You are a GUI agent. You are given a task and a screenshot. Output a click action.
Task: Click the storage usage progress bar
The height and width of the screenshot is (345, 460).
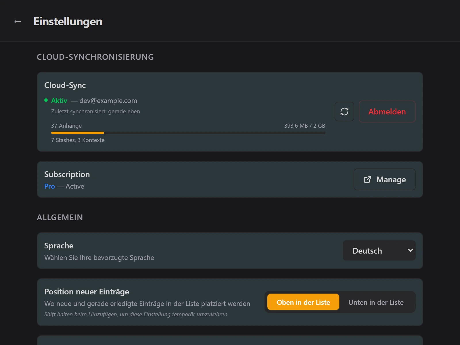pos(188,133)
